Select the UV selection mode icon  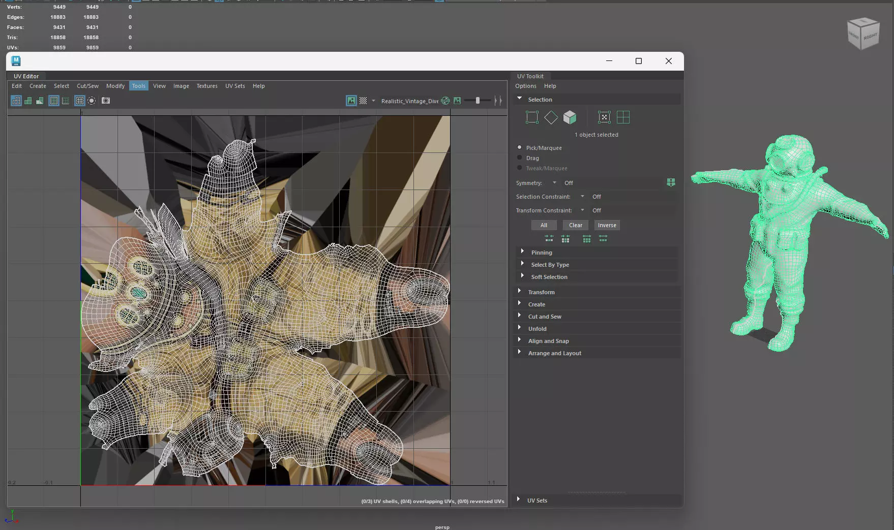click(604, 117)
